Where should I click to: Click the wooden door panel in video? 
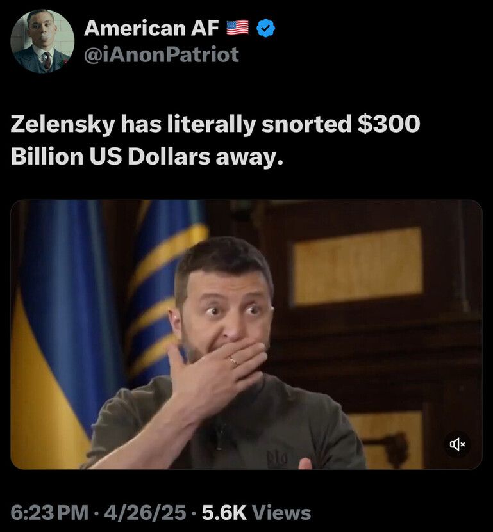point(358,265)
